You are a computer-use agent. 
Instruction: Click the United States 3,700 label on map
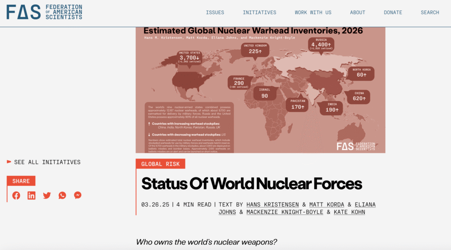[189, 58]
